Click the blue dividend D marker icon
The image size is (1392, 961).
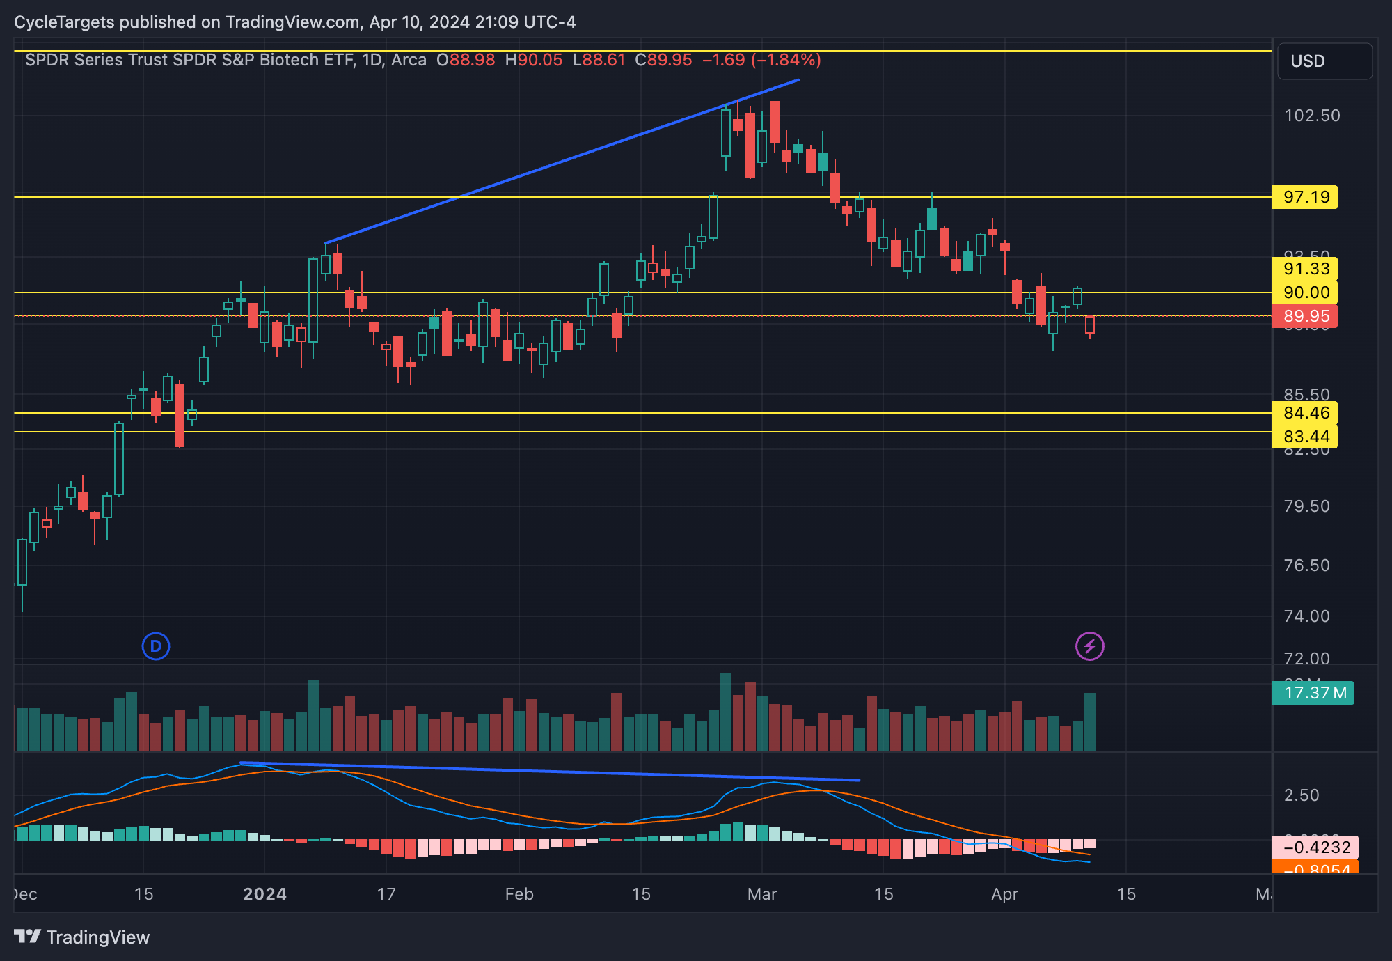pyautogui.click(x=156, y=646)
